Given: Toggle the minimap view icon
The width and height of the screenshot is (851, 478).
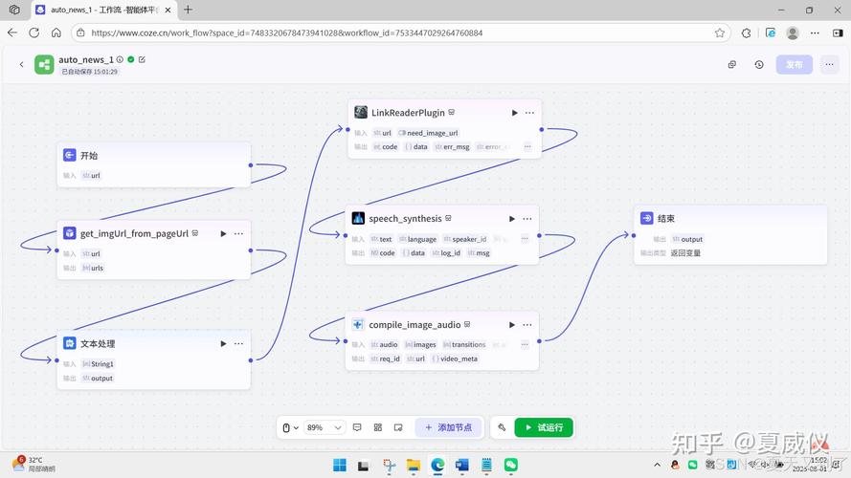Looking at the screenshot, I should click(x=398, y=427).
